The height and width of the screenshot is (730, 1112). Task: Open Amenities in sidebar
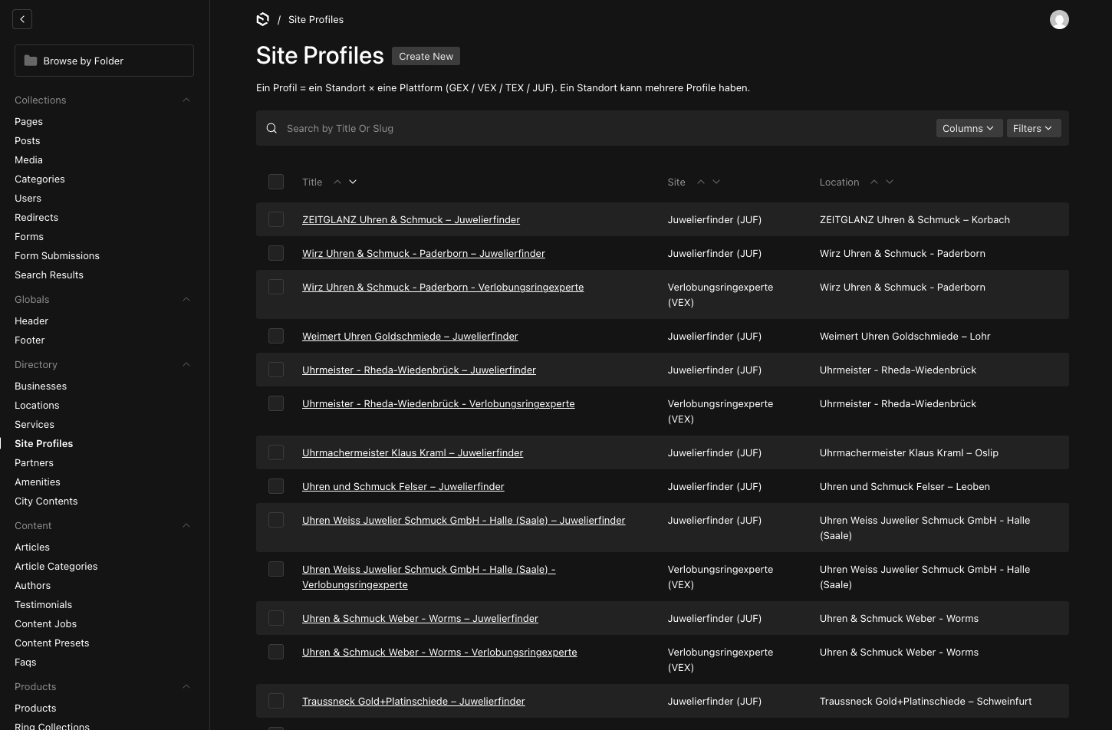click(37, 482)
